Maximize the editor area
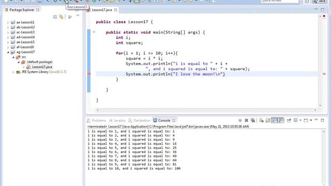Viewport: 331px width, 186px height. click(x=322, y=9)
